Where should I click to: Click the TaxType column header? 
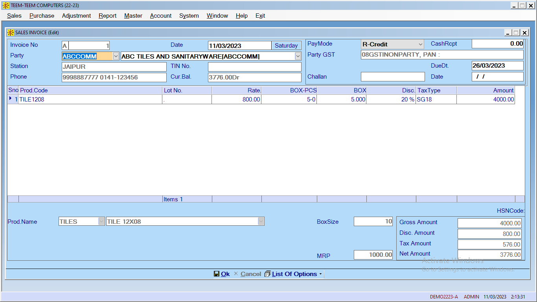coord(436,90)
